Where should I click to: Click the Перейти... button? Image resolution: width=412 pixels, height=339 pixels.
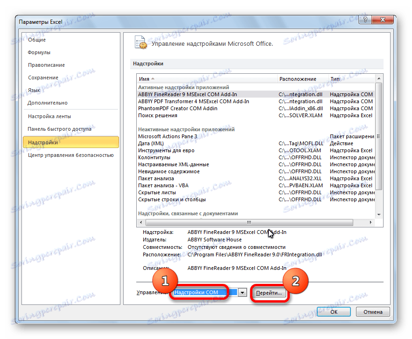click(x=269, y=293)
